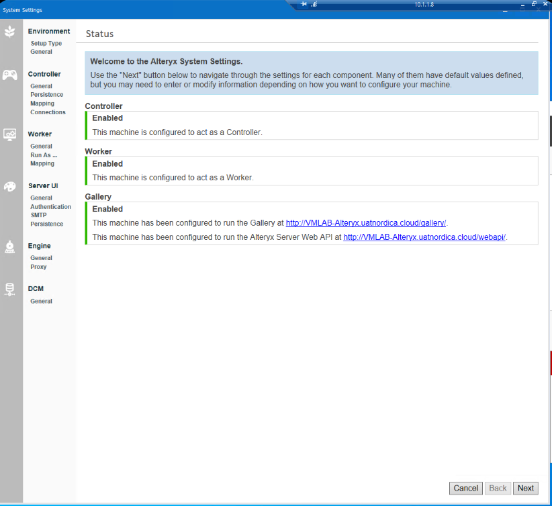
Task: Click the Environment leaf icon in sidebar
Action: point(10,32)
